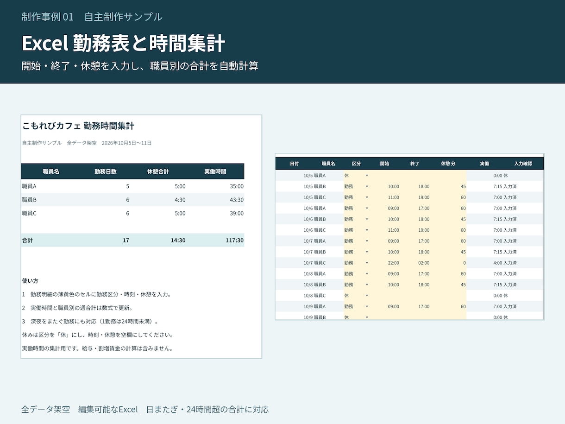The image size is (565, 424).
Task: Click the footer text 全データ架空 編集可能なExcel
Action: [x=80, y=409]
